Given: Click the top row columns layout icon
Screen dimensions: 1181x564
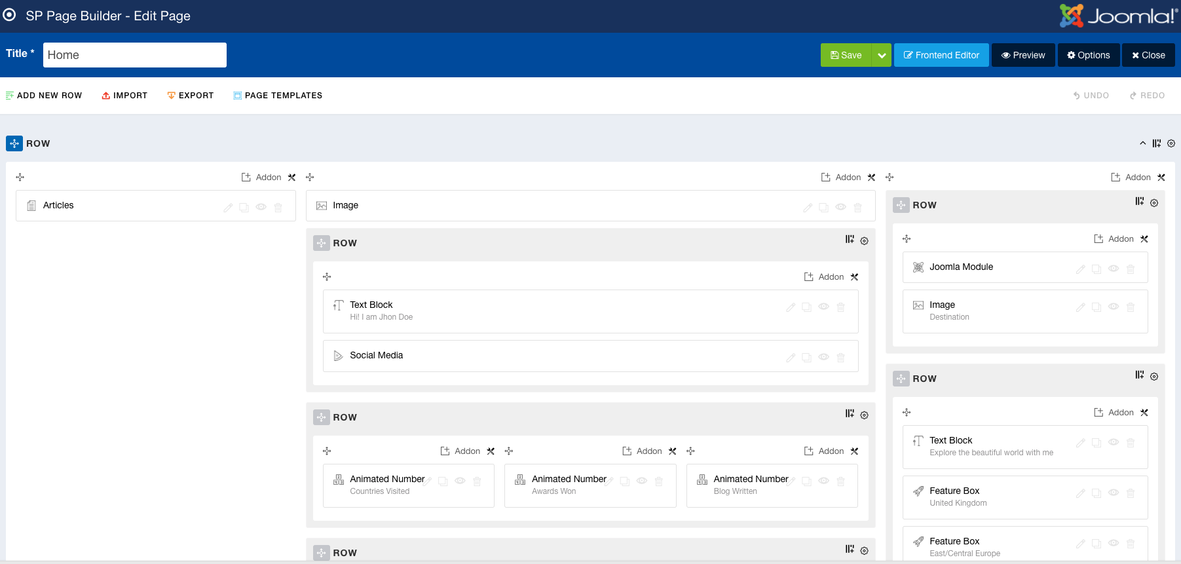Looking at the screenshot, I should pyautogui.click(x=1157, y=143).
